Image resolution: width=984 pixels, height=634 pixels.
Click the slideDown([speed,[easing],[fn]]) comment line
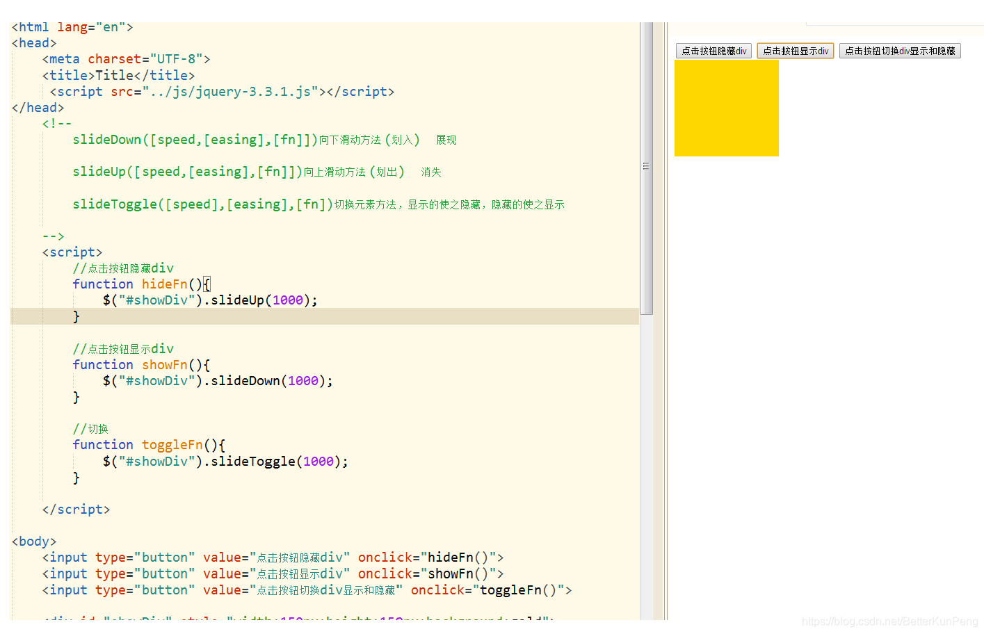pos(264,140)
